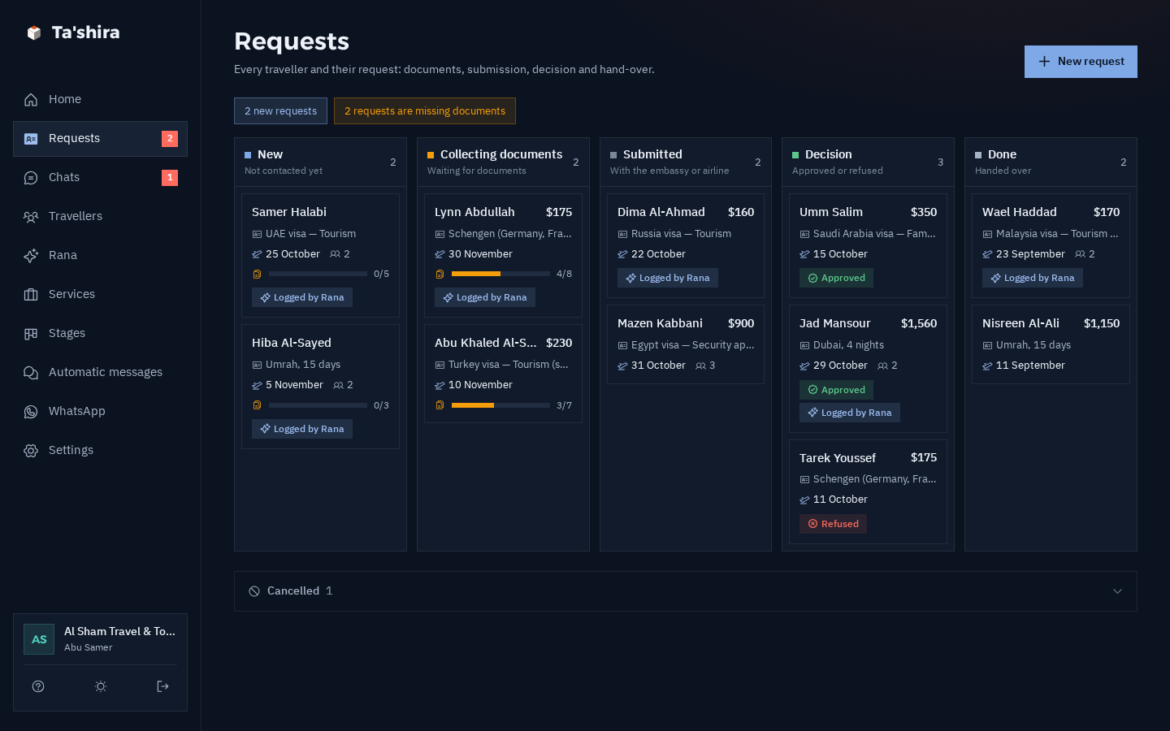The width and height of the screenshot is (1170, 731).
Task: Click the New request button
Action: point(1081,62)
